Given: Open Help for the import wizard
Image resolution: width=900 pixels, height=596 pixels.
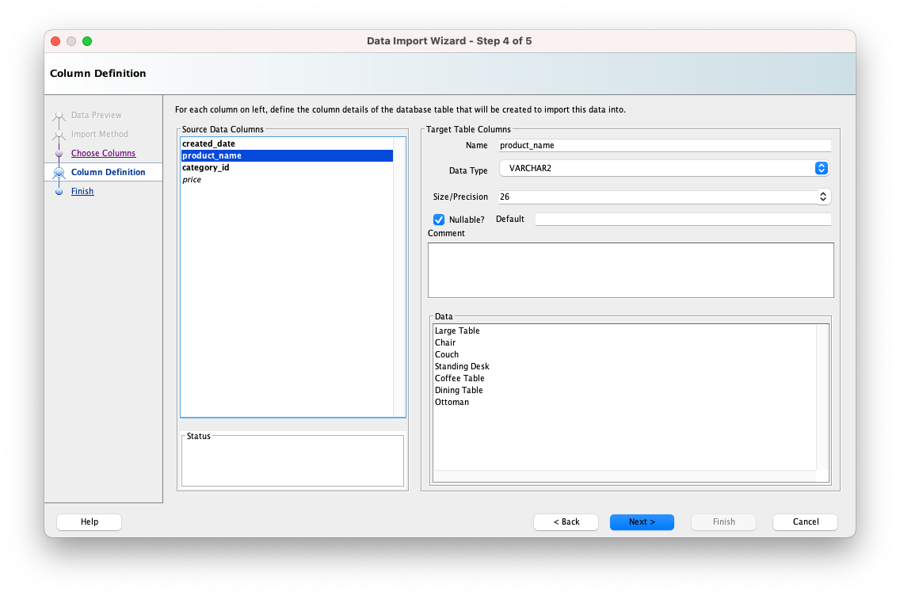Looking at the screenshot, I should [x=90, y=521].
